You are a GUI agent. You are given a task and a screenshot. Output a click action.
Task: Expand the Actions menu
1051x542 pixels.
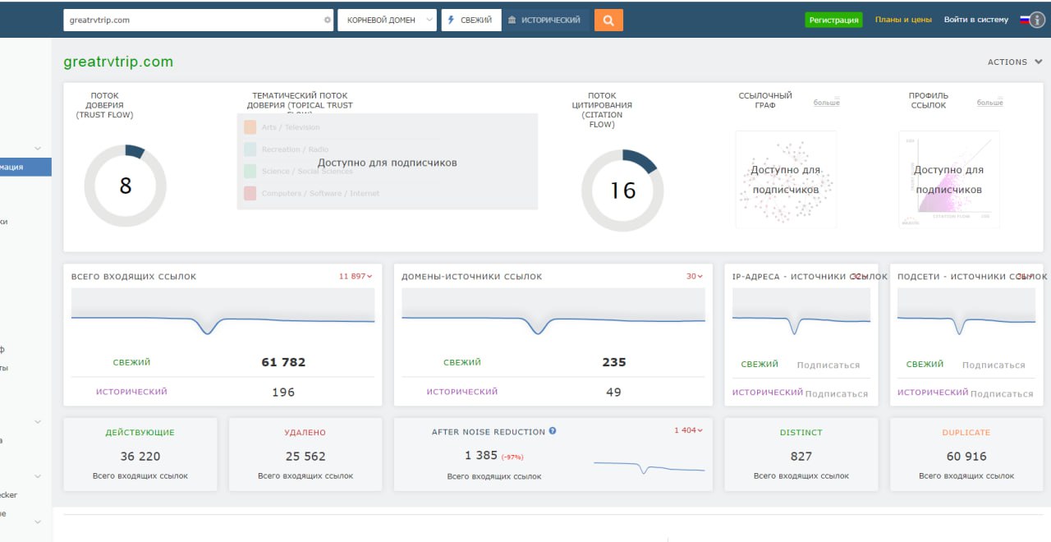(1014, 62)
